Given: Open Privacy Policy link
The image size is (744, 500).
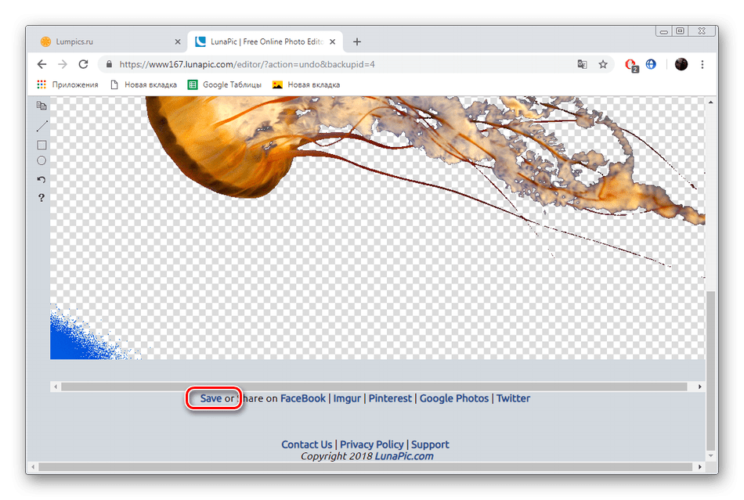Looking at the screenshot, I should pyautogui.click(x=371, y=444).
